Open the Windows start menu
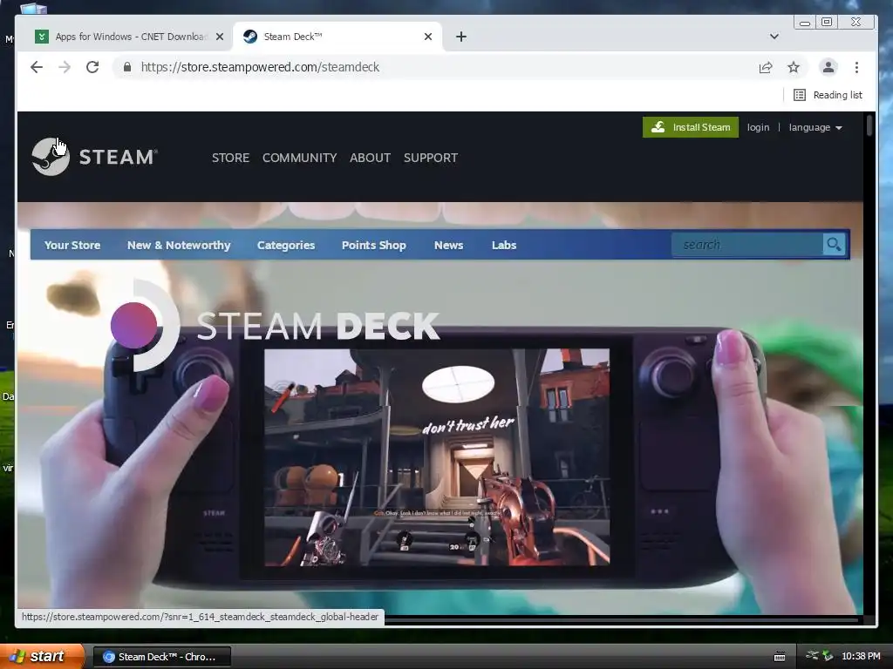The image size is (893, 669). (42, 657)
